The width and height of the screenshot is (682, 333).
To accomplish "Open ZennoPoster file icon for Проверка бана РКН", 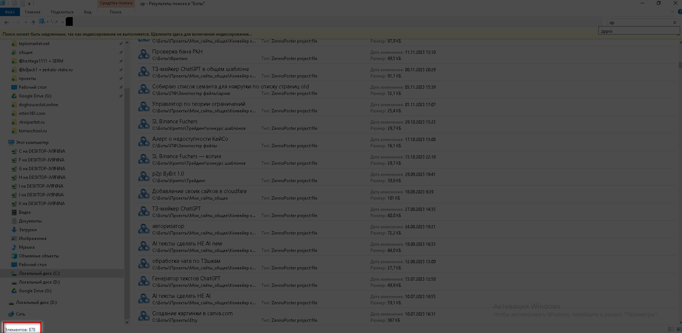I will pos(144,55).
